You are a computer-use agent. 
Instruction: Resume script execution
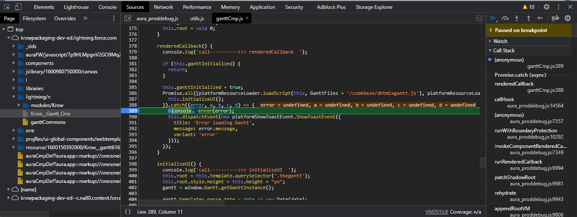pos(493,19)
